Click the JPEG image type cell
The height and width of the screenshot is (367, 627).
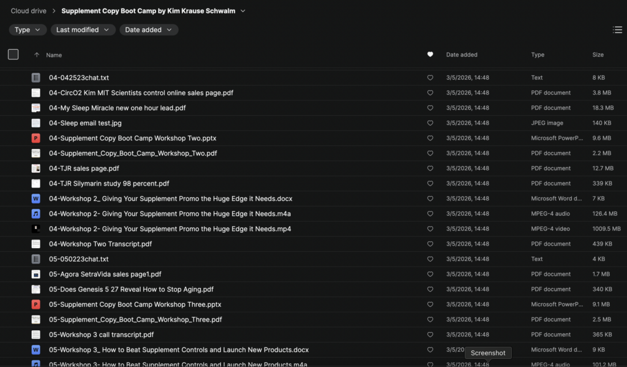click(547, 123)
